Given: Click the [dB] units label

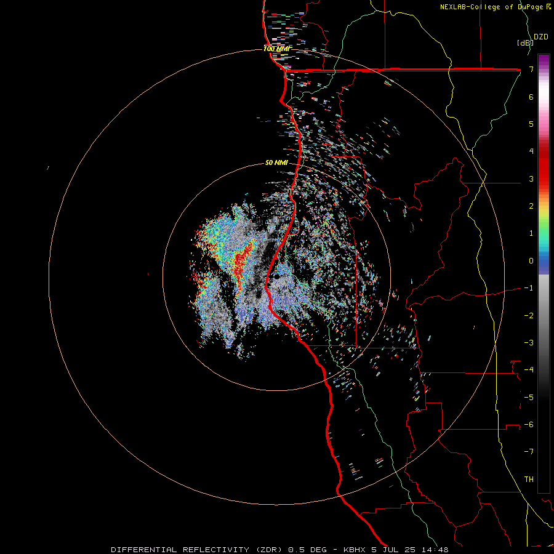Looking at the screenshot, I should (x=524, y=42).
